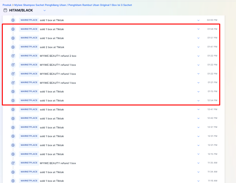The image size is (236, 183).
Task: Expand the 12:47 PM sale entry chevron
Action: 199,109
